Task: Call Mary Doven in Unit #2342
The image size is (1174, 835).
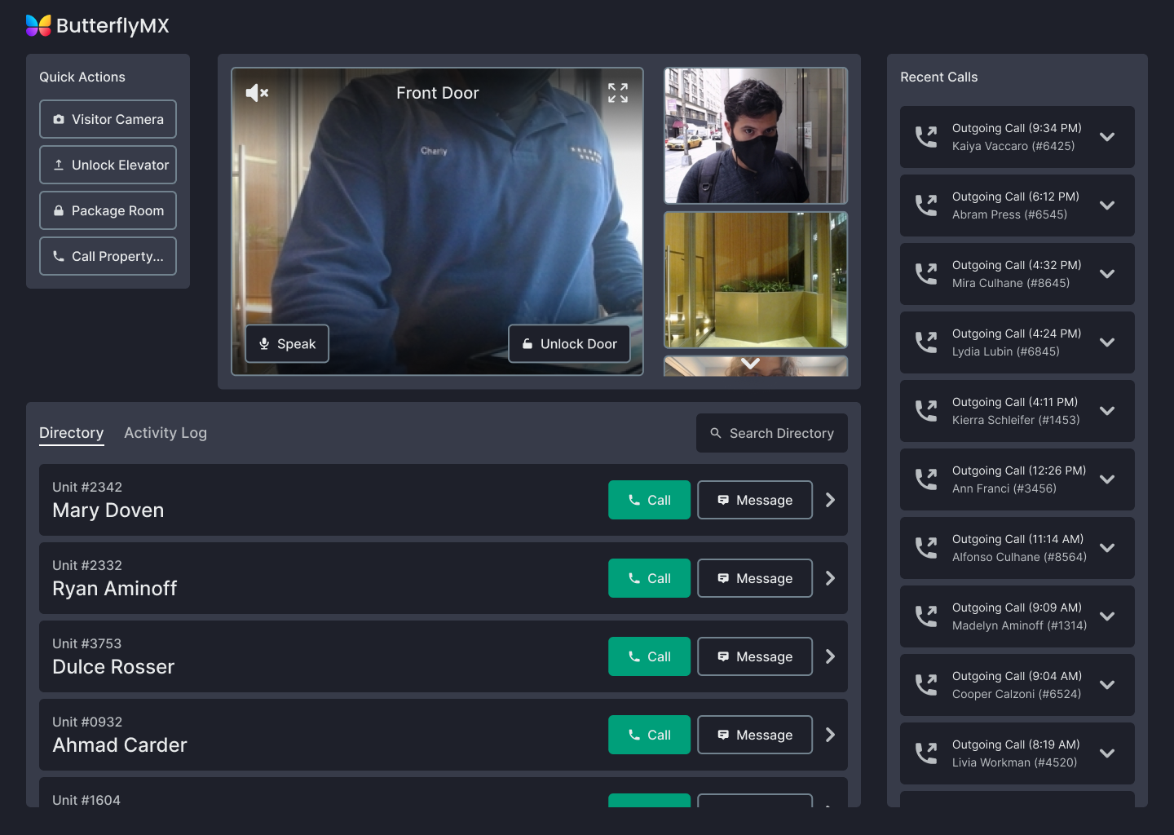Action: [649, 500]
